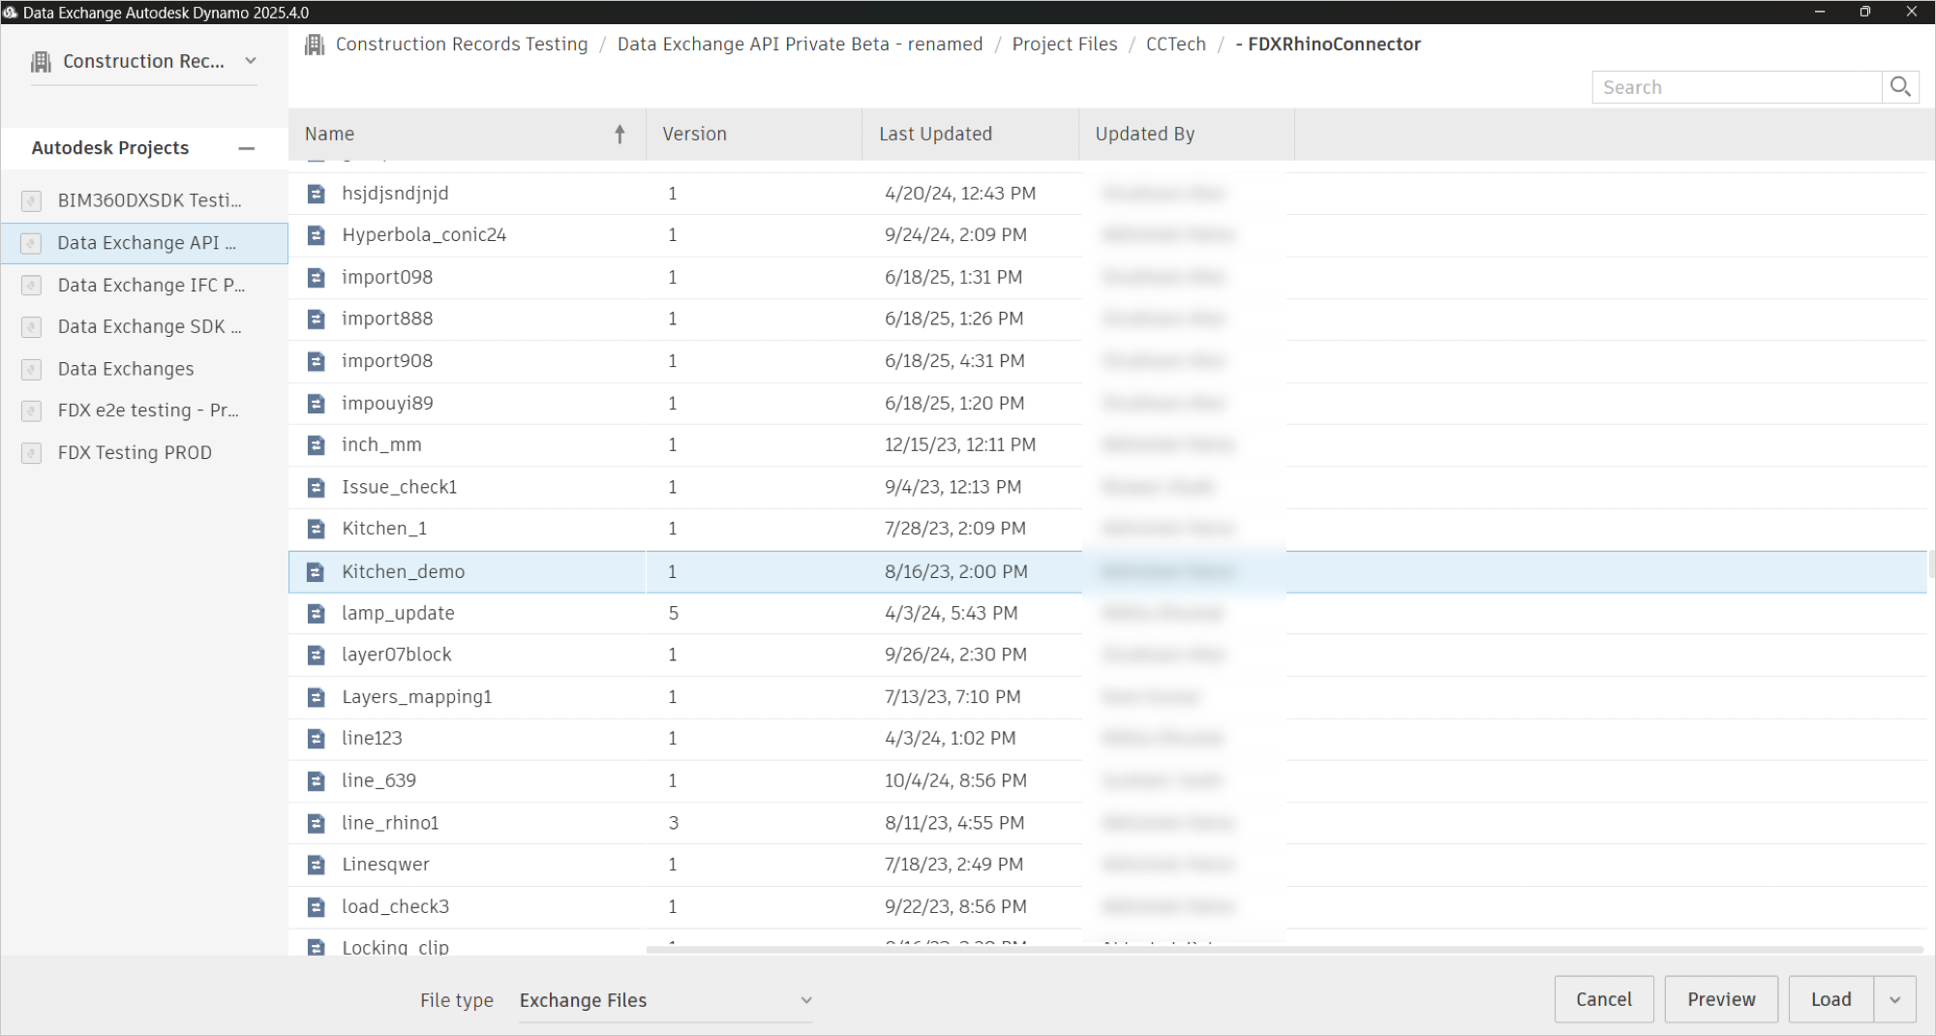The width and height of the screenshot is (1936, 1036).
Task: Click the exchange file icon for hsjdjsndjnjd
Action: [316, 194]
